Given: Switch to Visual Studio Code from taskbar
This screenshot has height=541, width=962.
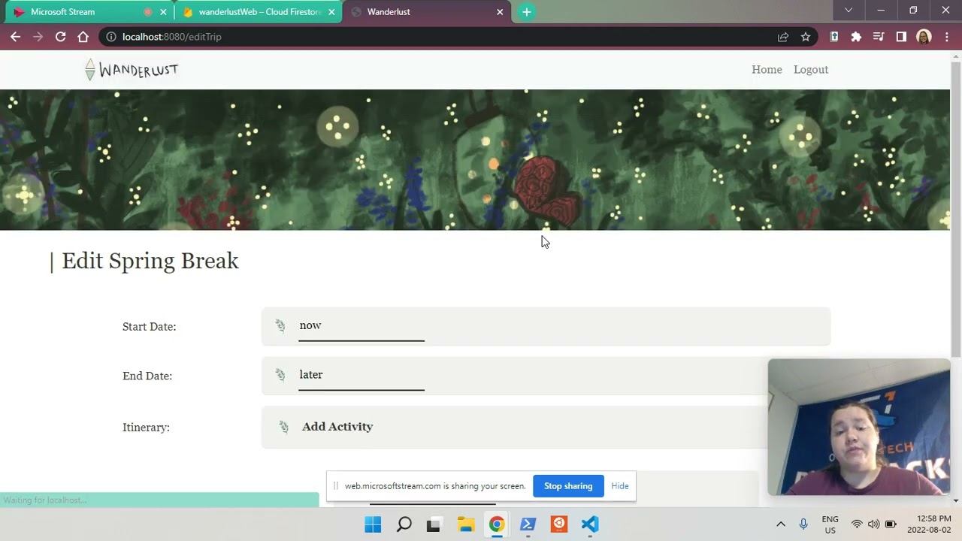Looking at the screenshot, I should click(x=590, y=524).
